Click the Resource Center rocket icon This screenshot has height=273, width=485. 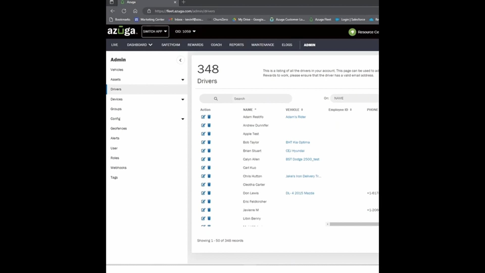pyautogui.click(x=352, y=32)
